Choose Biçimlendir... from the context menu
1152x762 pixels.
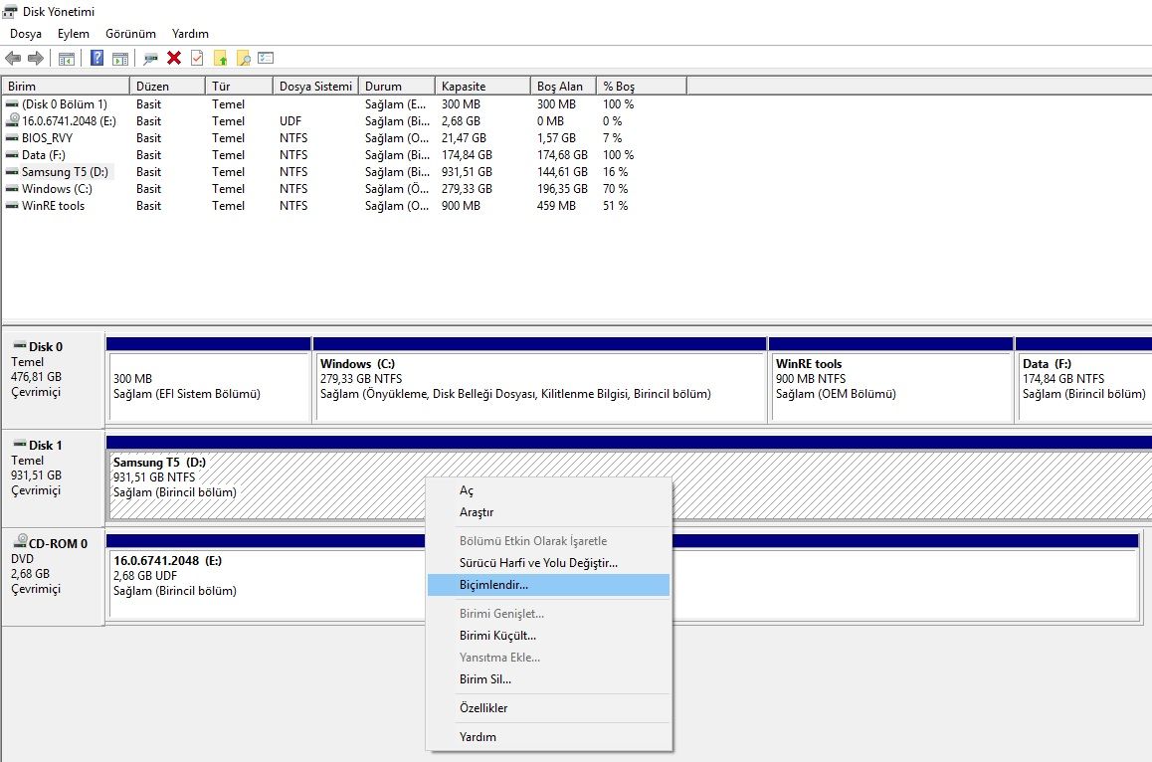tap(548, 585)
